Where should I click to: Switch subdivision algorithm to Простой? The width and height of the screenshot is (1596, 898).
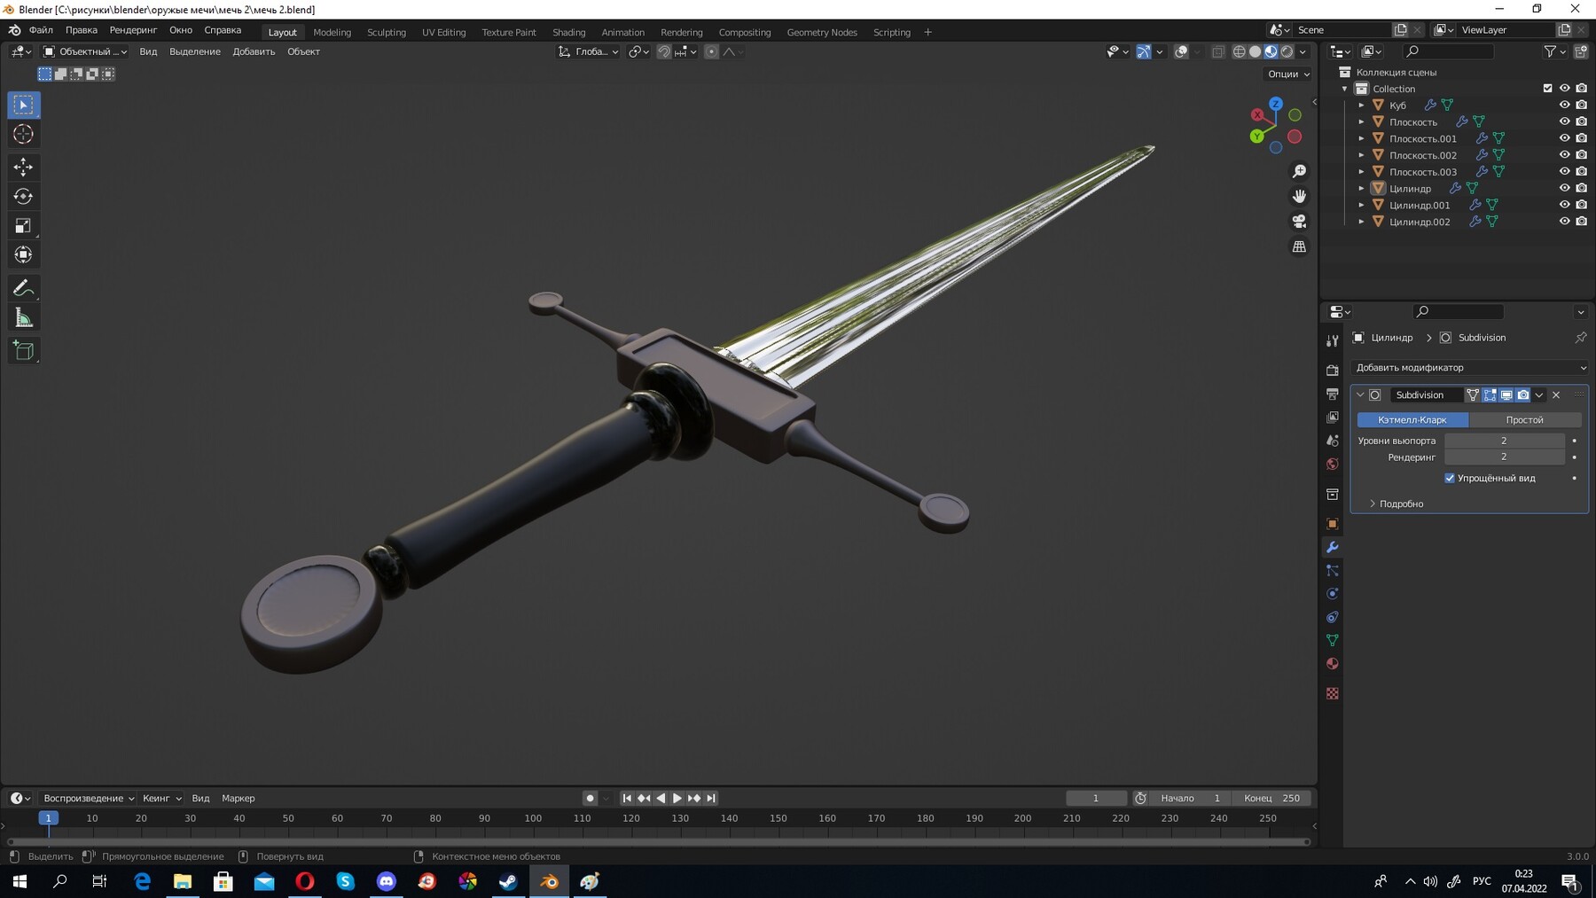(1525, 419)
